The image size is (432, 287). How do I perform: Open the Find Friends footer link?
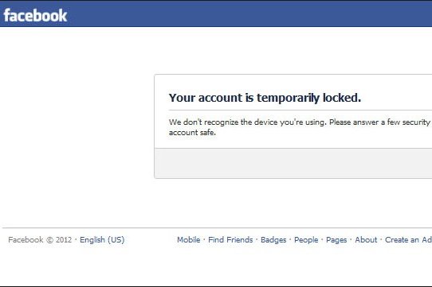click(x=230, y=240)
